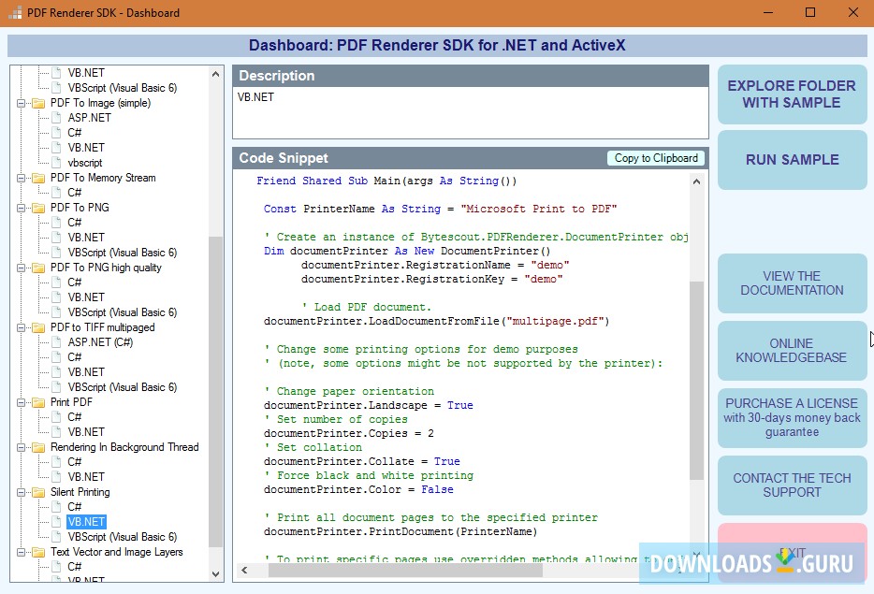The height and width of the screenshot is (594, 874).
Task: Click code snippet horizontal scroll left arrow
Action: click(244, 570)
